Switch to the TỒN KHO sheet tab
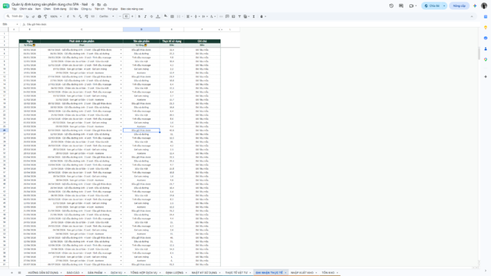The height and width of the screenshot is (276, 491). click(x=328, y=273)
